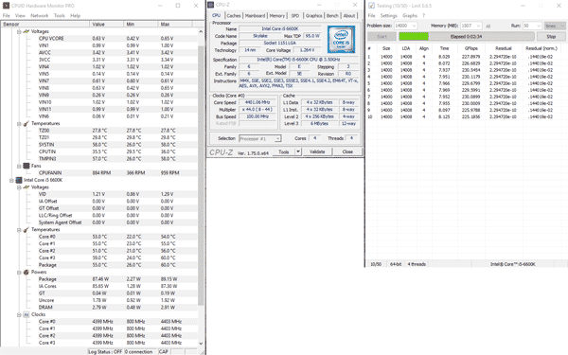Click the Validate button in CPU-Z
The height and width of the screenshot is (355, 568).
317,151
